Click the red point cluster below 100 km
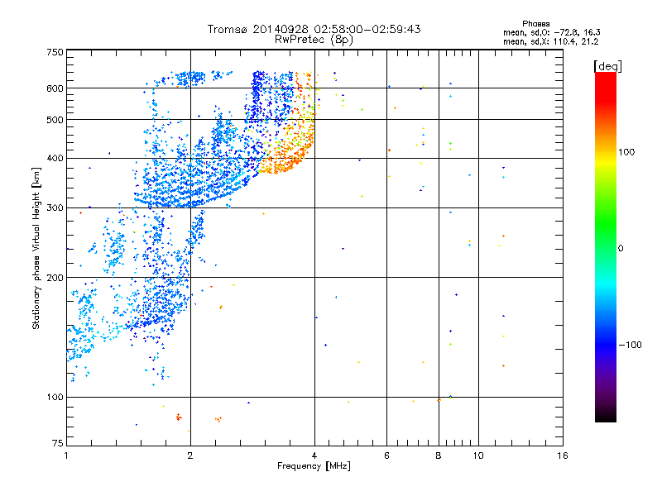 (x=179, y=417)
